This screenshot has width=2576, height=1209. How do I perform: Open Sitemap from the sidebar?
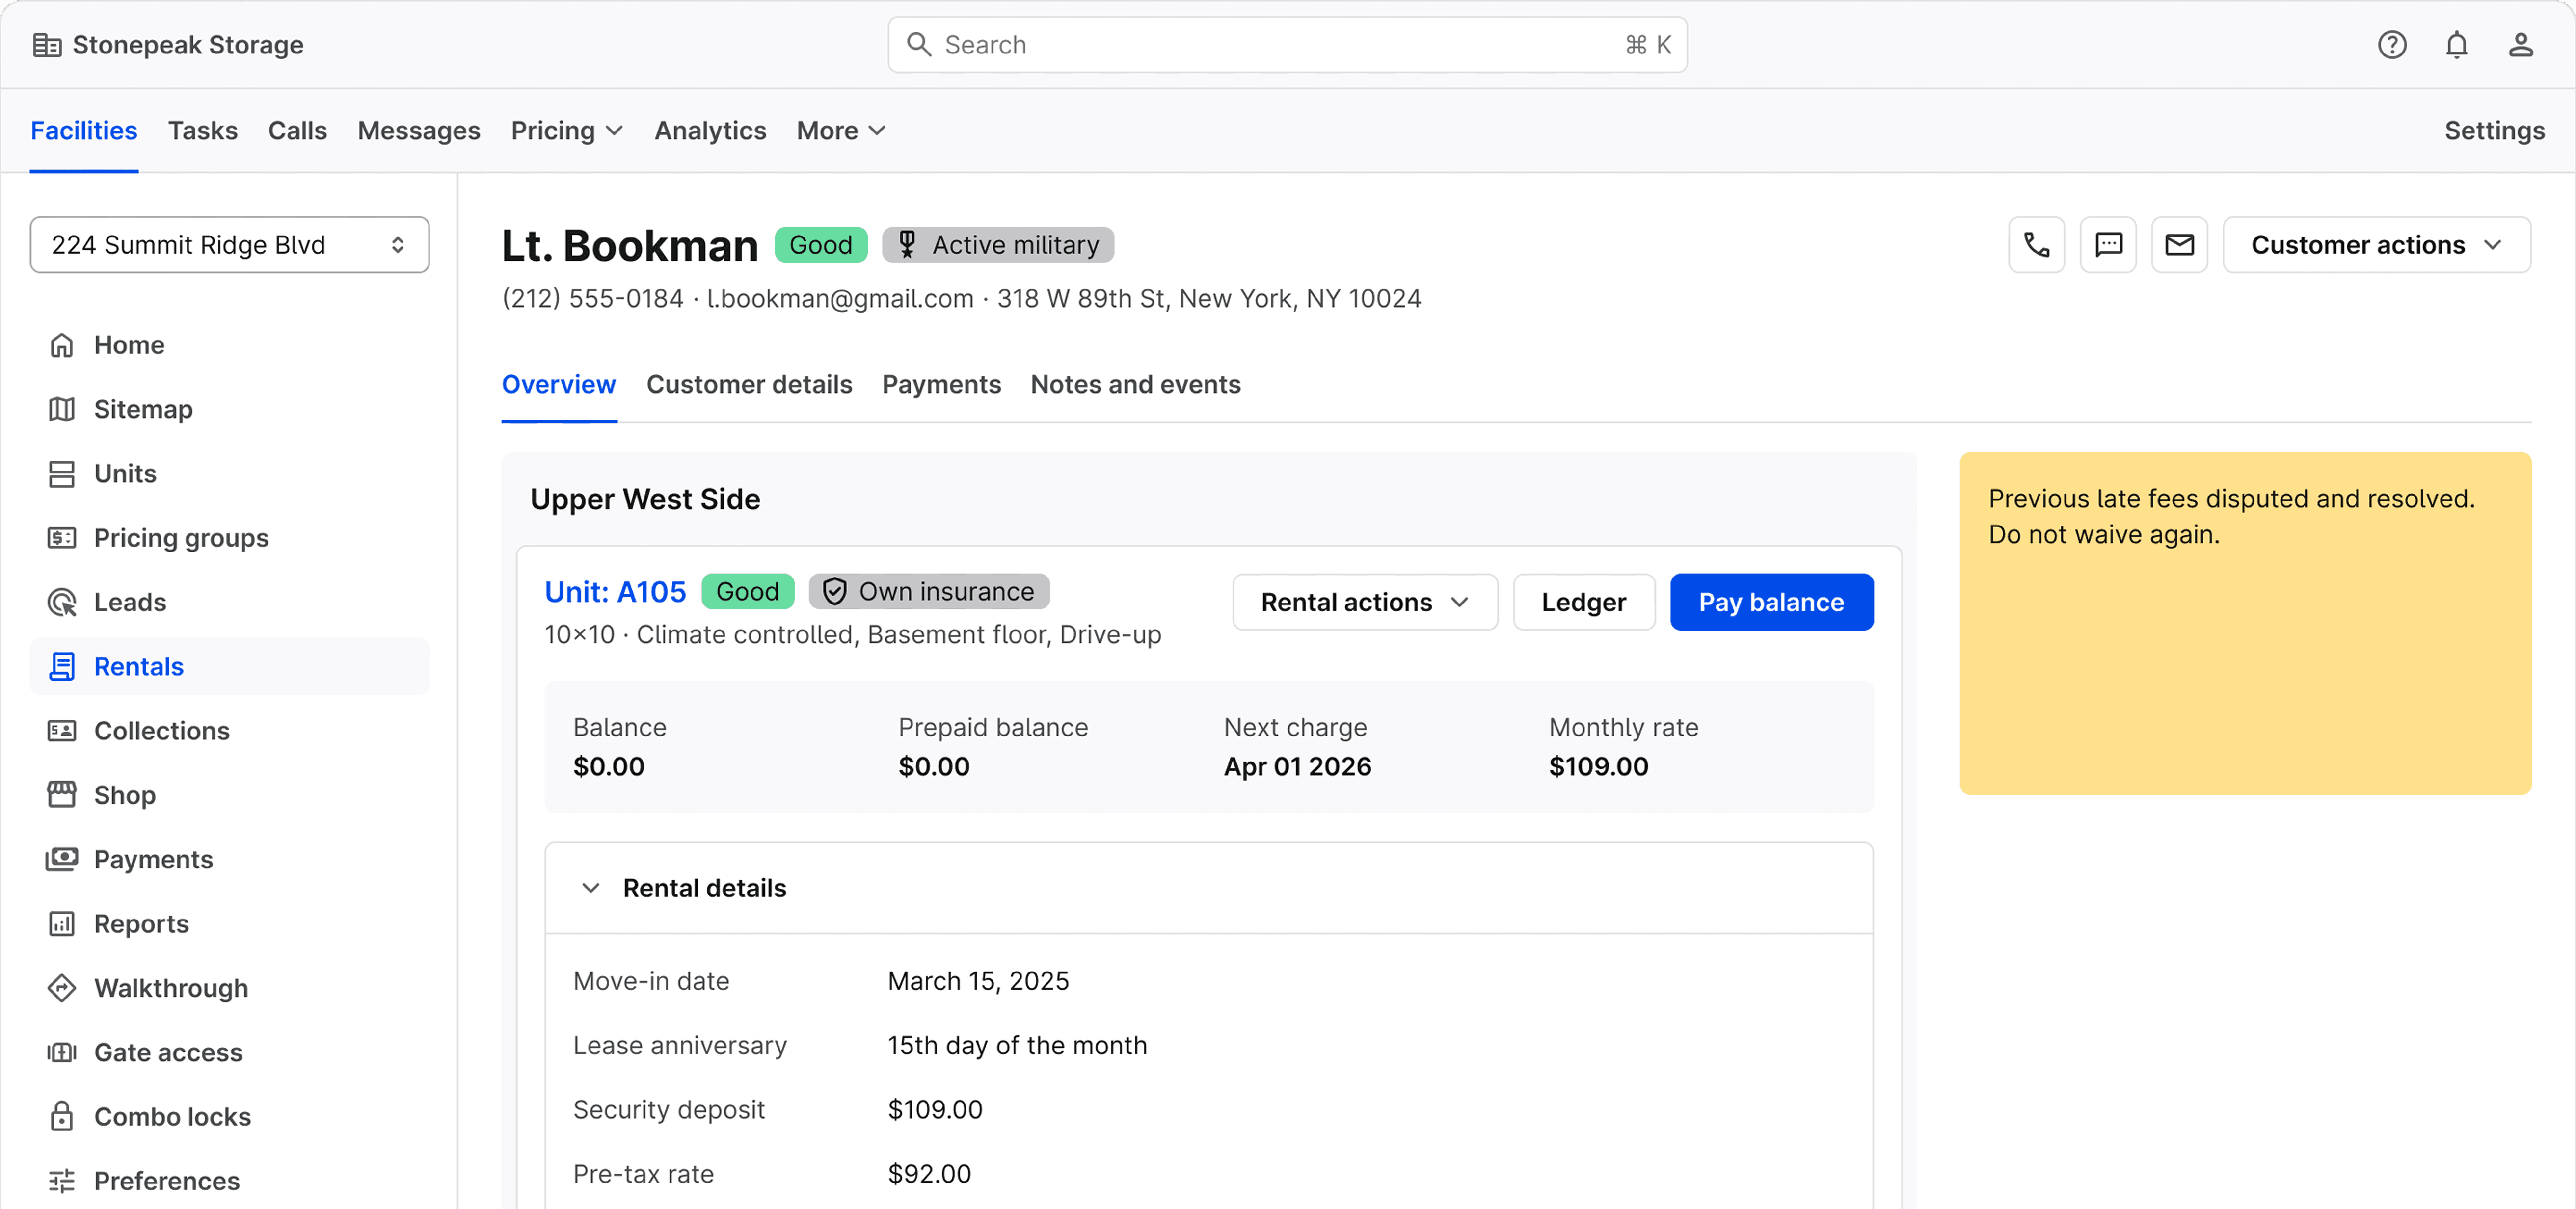143,409
